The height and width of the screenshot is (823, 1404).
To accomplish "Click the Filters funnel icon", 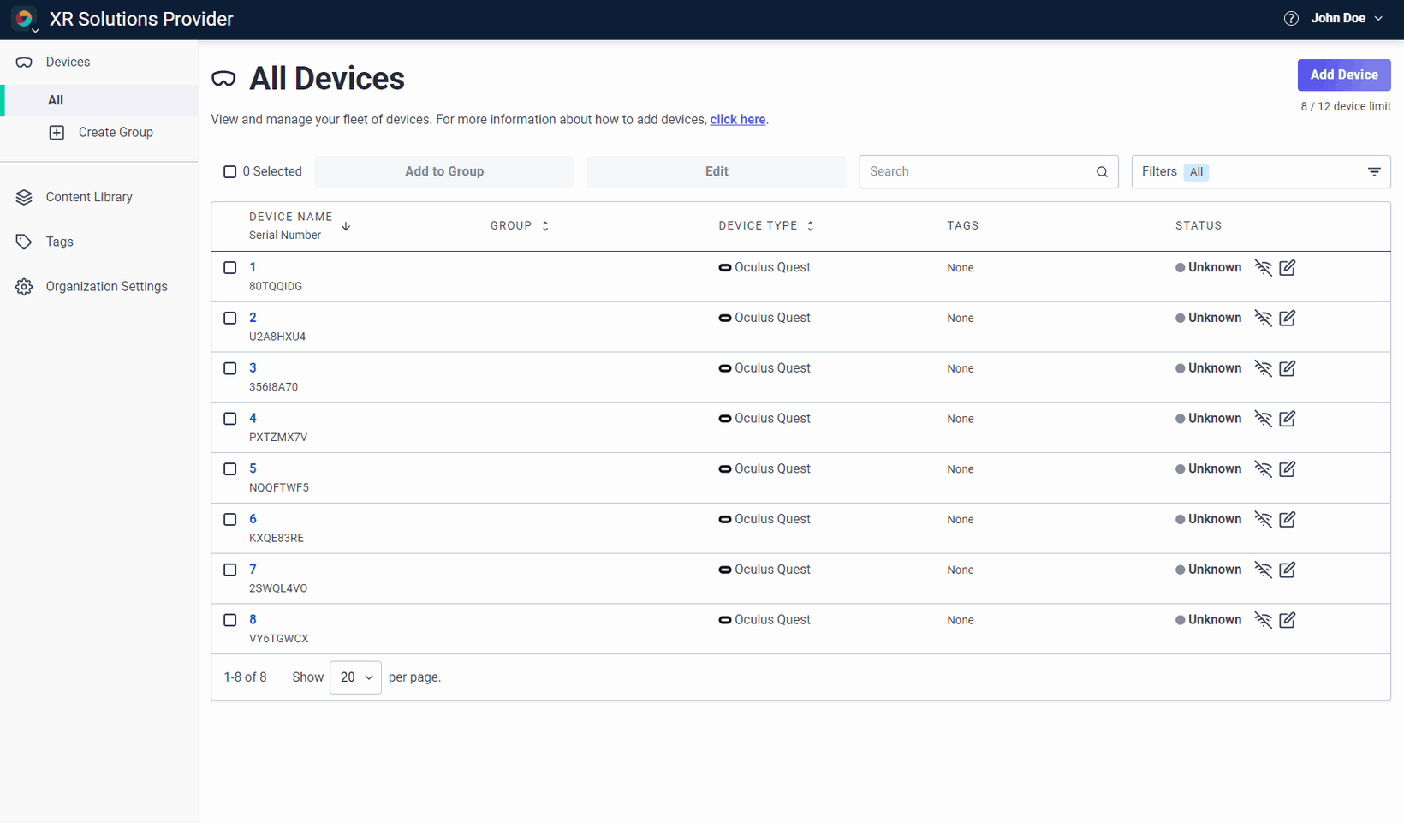I will (x=1374, y=172).
